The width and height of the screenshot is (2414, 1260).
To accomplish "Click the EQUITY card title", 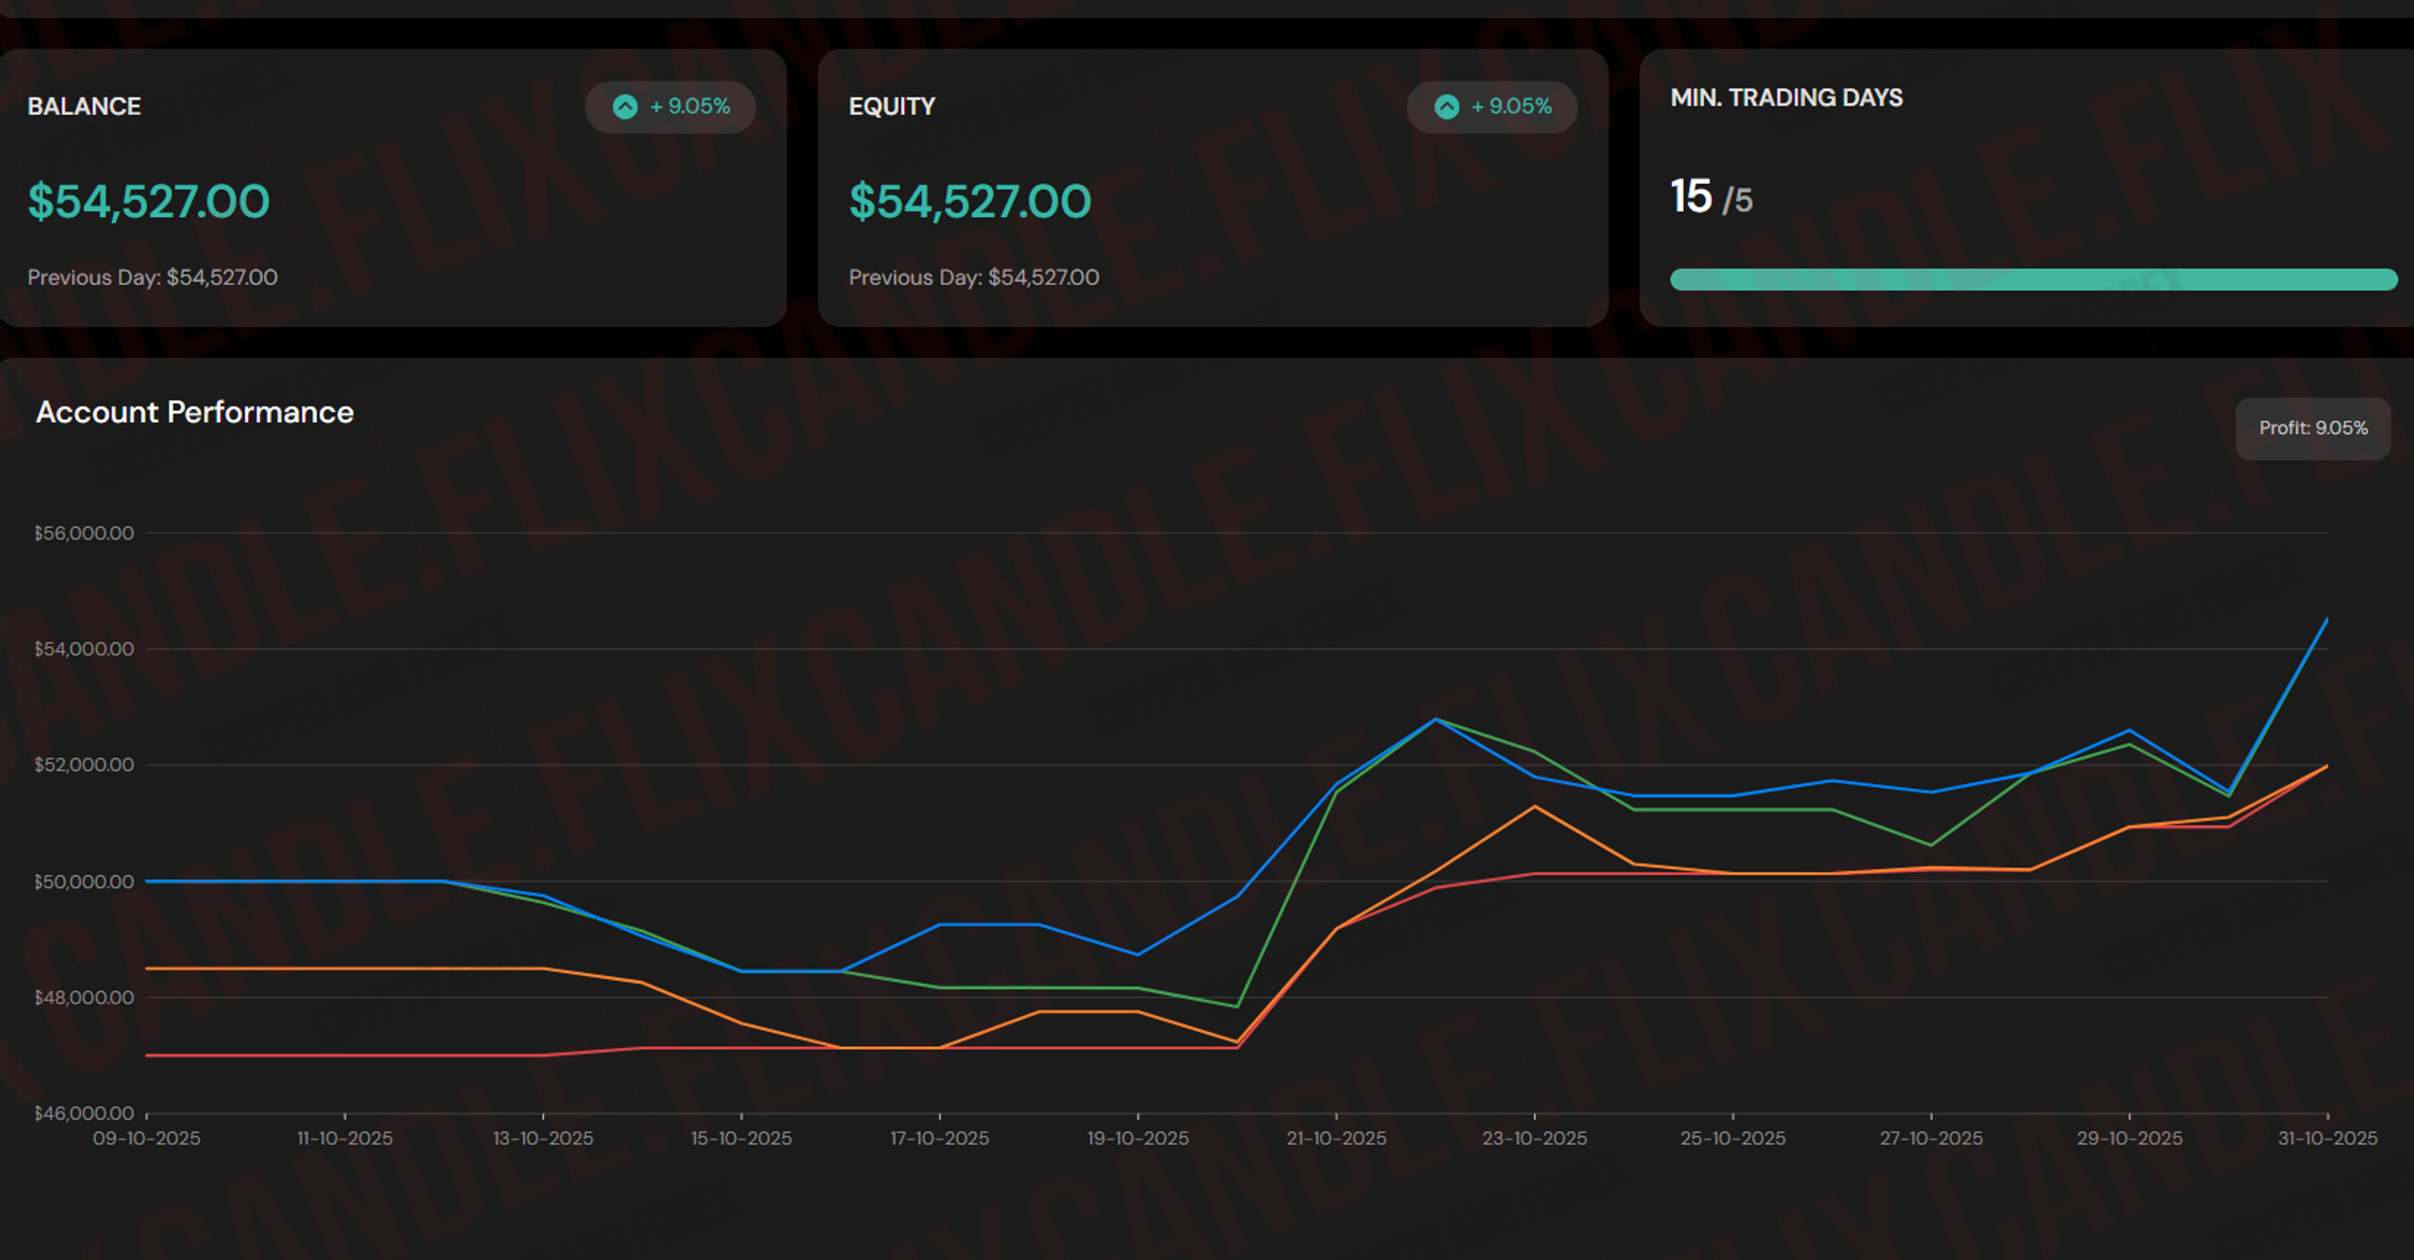I will (892, 107).
